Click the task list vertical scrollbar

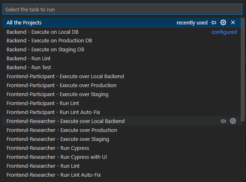(x=243, y=70)
